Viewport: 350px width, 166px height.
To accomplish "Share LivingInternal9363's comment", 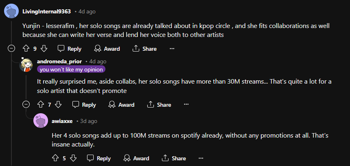I will (144, 49).
